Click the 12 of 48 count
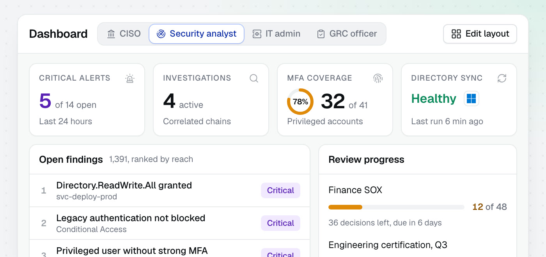Screen dimensions: 546x257 (489, 207)
